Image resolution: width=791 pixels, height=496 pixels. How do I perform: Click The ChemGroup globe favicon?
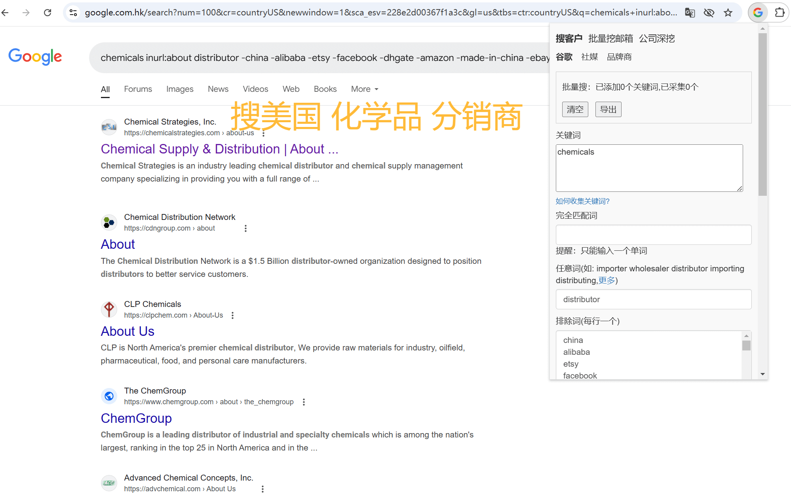[109, 396]
